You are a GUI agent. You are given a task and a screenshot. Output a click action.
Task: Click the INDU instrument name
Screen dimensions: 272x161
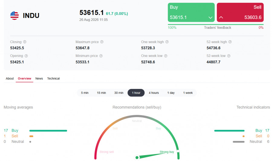coord(31,16)
